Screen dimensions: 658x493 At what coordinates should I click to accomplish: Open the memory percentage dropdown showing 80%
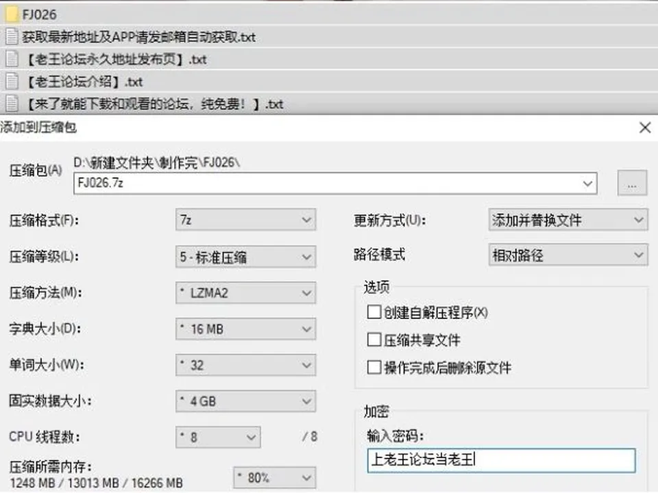pyautogui.click(x=274, y=477)
